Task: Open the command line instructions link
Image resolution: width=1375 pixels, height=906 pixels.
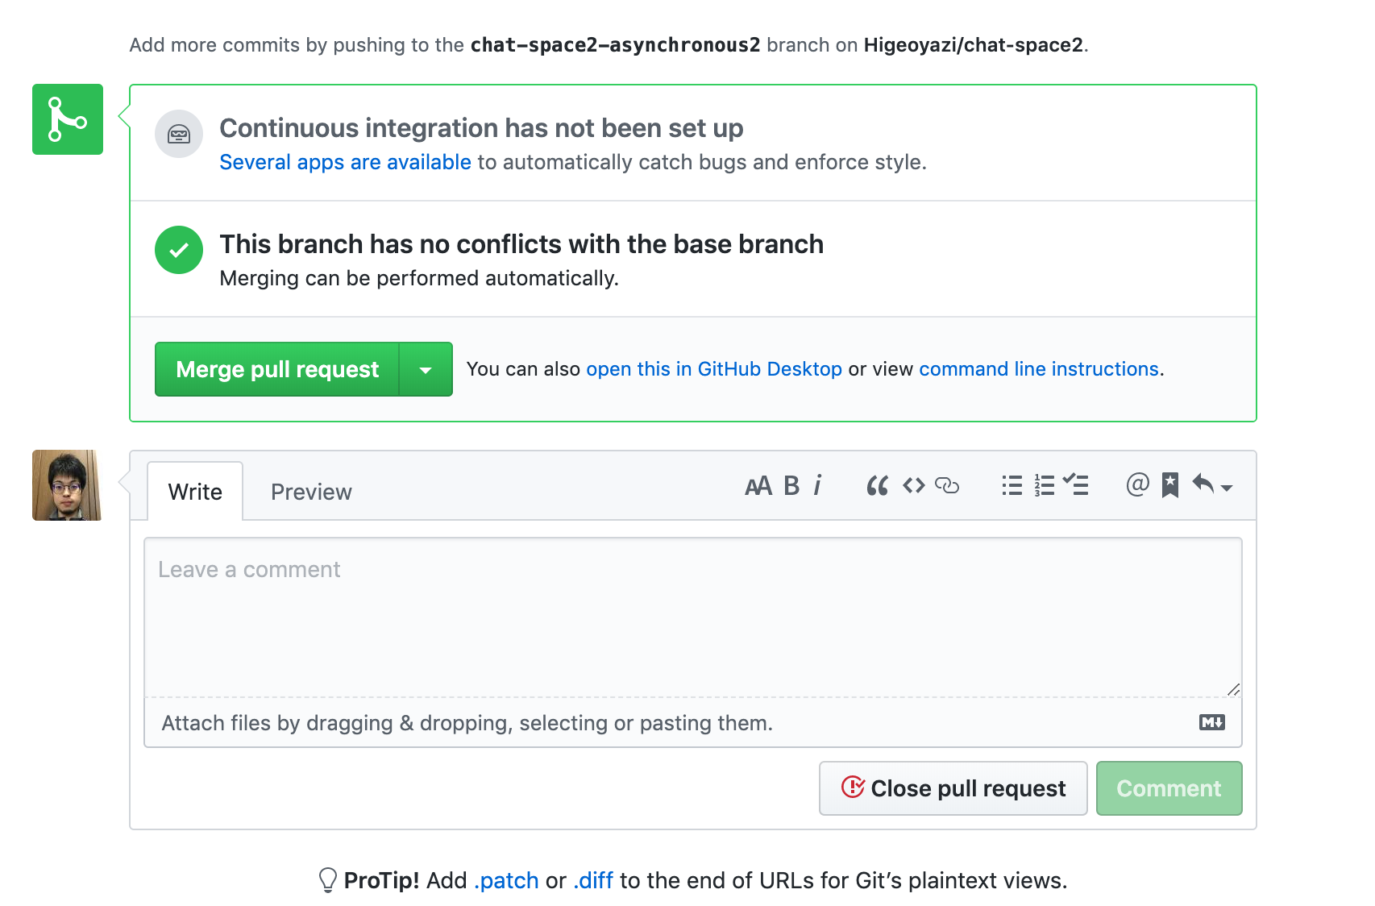Action: click(1038, 369)
